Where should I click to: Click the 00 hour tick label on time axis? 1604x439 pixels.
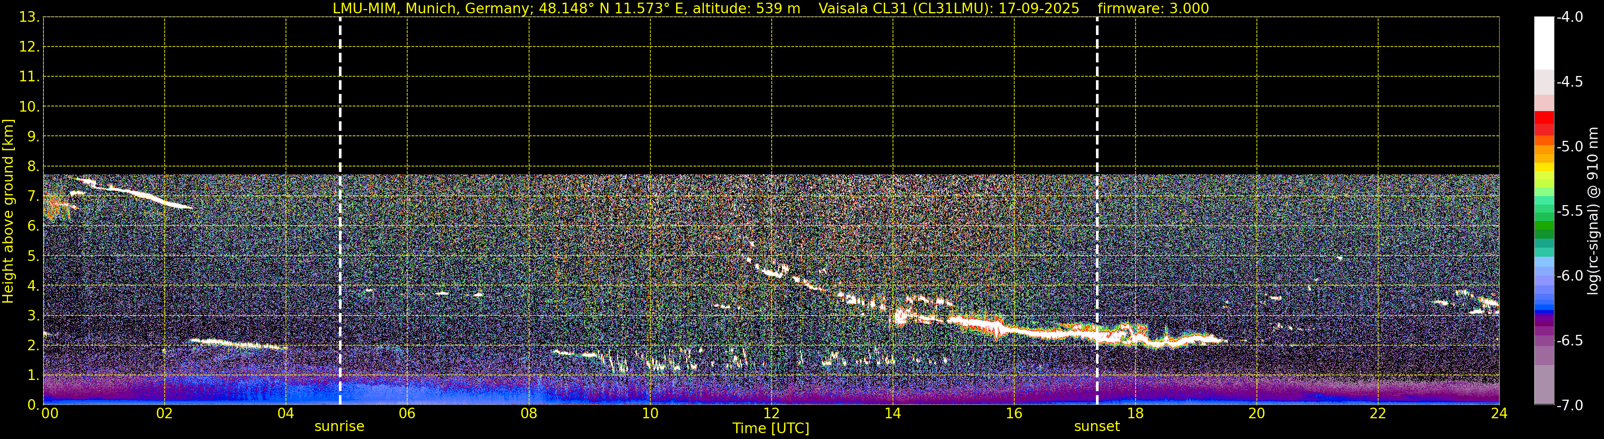tap(49, 414)
